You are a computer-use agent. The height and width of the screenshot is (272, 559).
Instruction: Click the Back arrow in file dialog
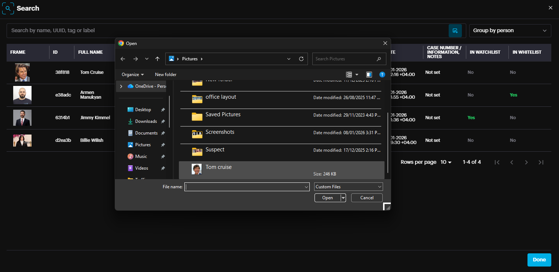click(x=123, y=59)
